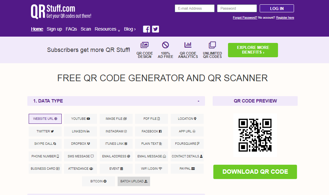This screenshot has height=195, width=329.
Task: Choose Phone Number data type
Action: point(45,156)
